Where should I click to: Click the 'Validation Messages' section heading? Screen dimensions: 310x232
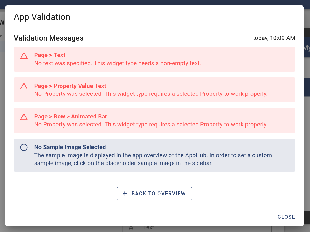click(x=49, y=38)
